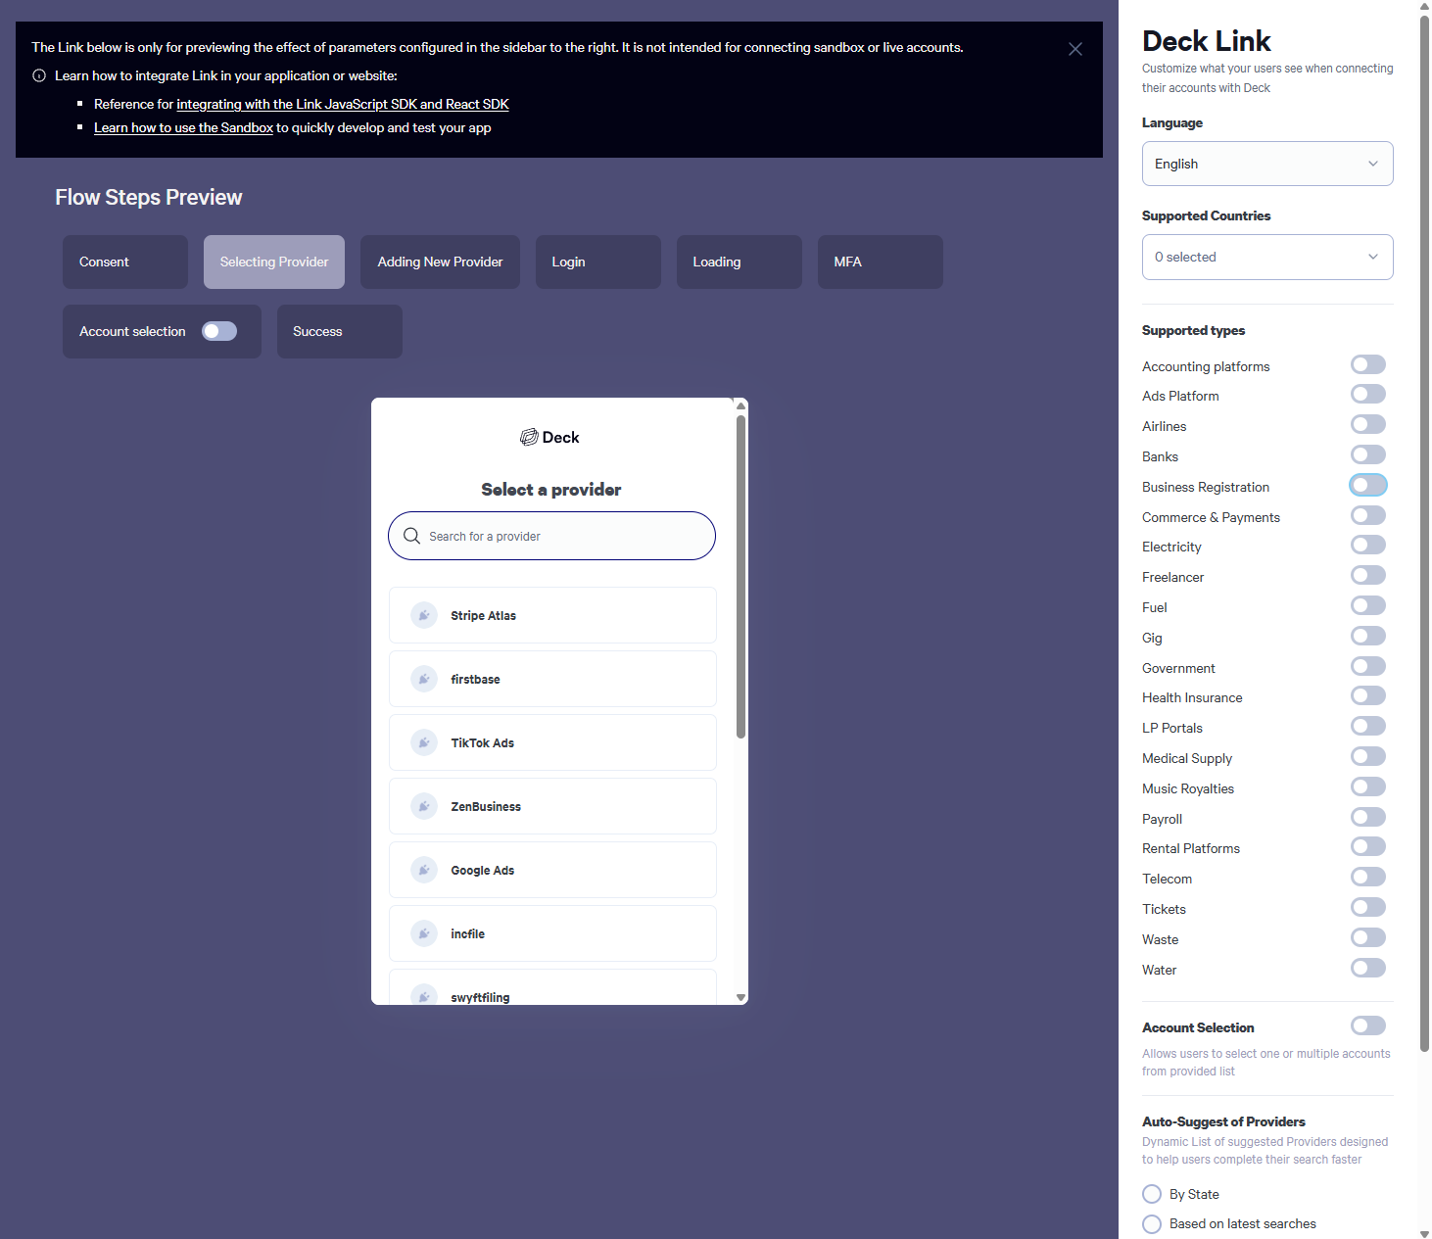
Task: Click the plug icon beside ZenBusiness
Action: point(424,806)
